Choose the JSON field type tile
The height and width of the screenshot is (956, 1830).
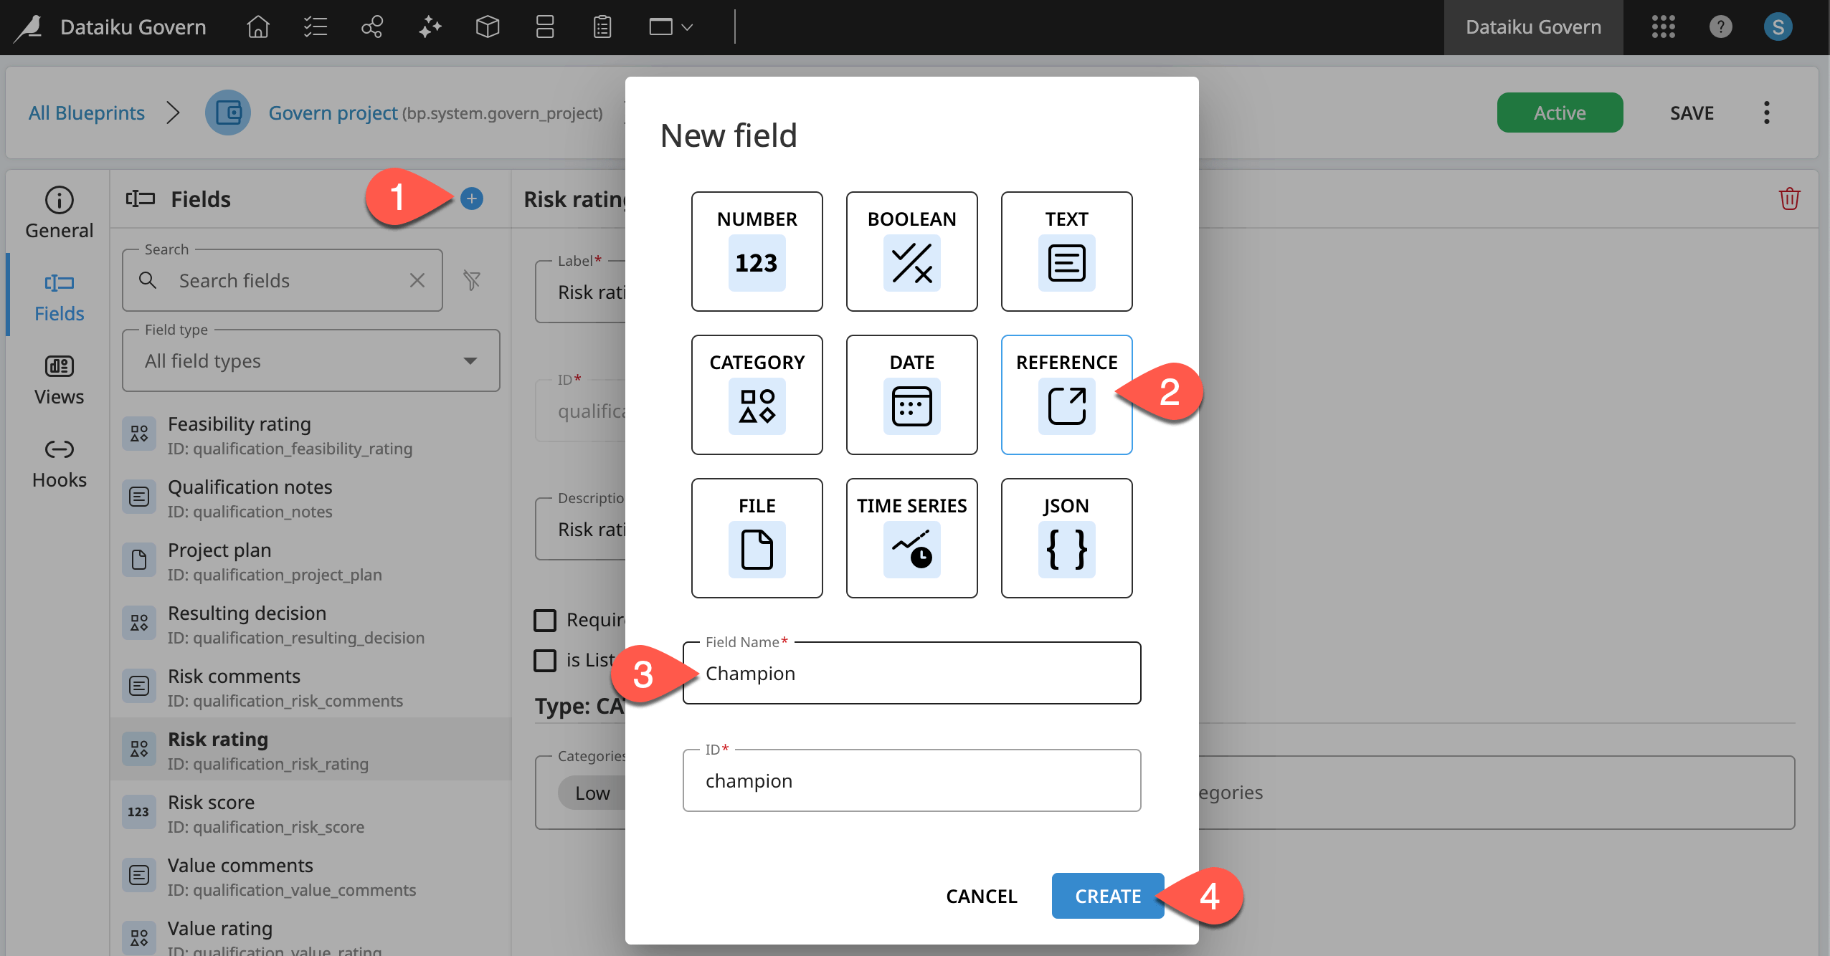point(1066,537)
